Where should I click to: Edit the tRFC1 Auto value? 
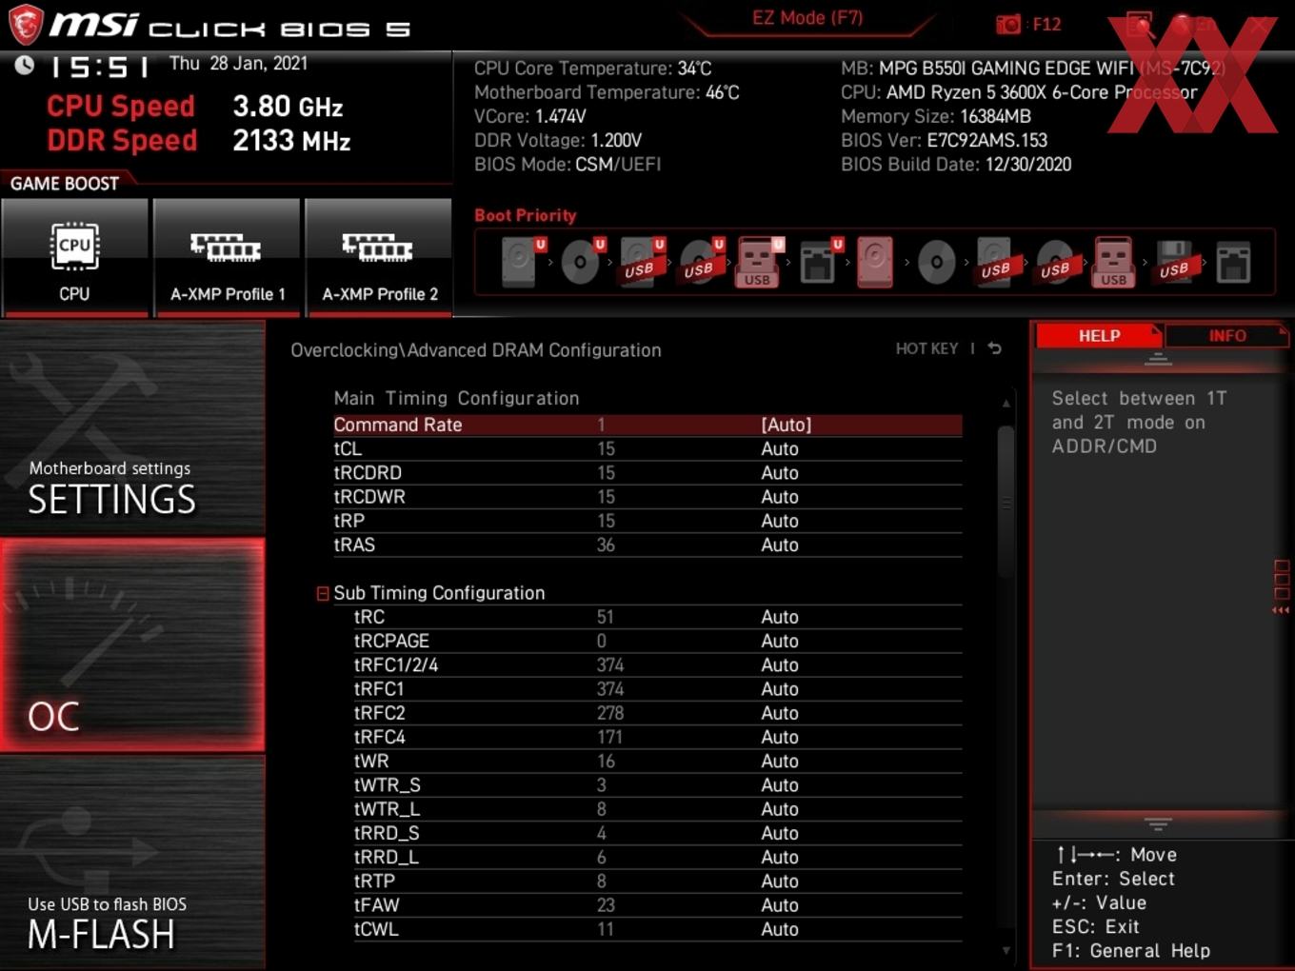coord(780,689)
